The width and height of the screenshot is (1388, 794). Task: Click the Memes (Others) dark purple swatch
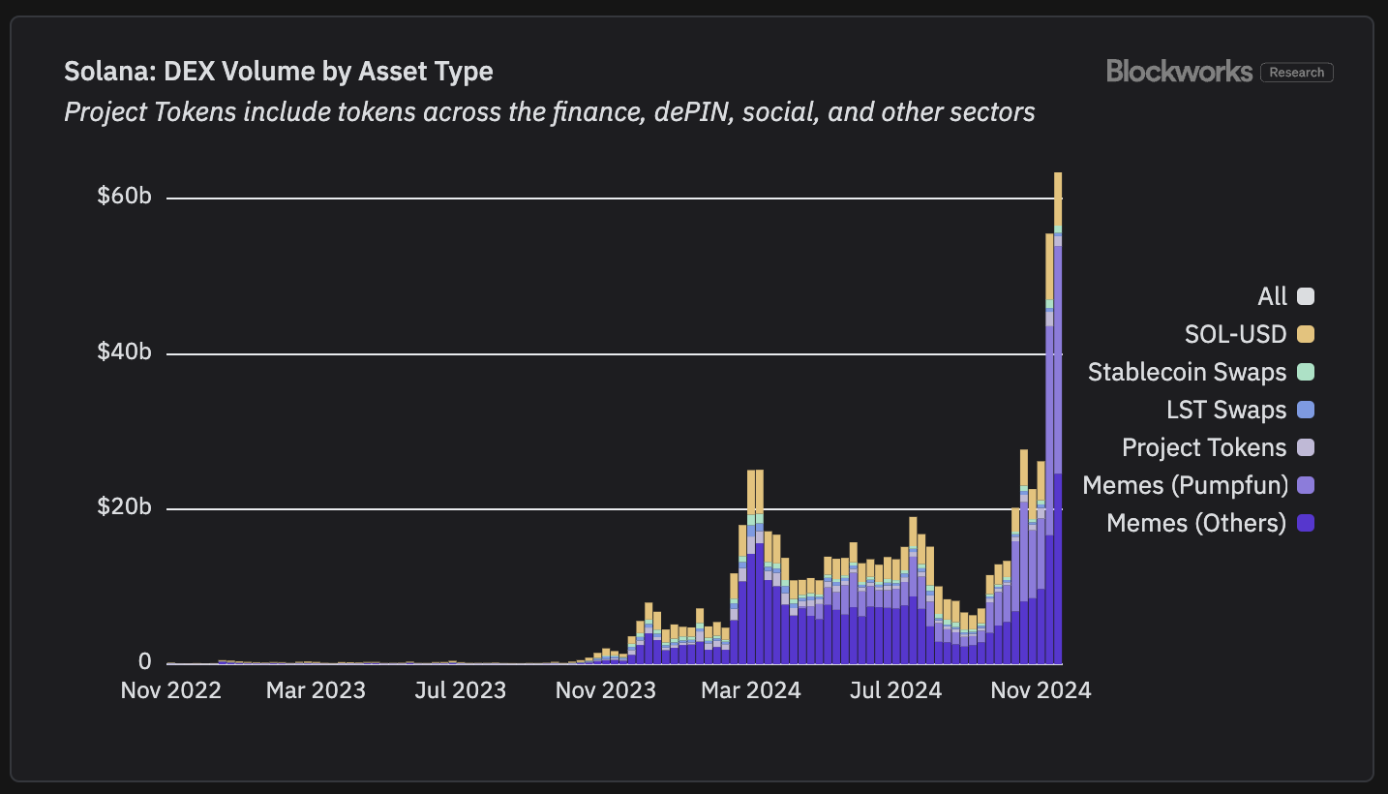1306,524
